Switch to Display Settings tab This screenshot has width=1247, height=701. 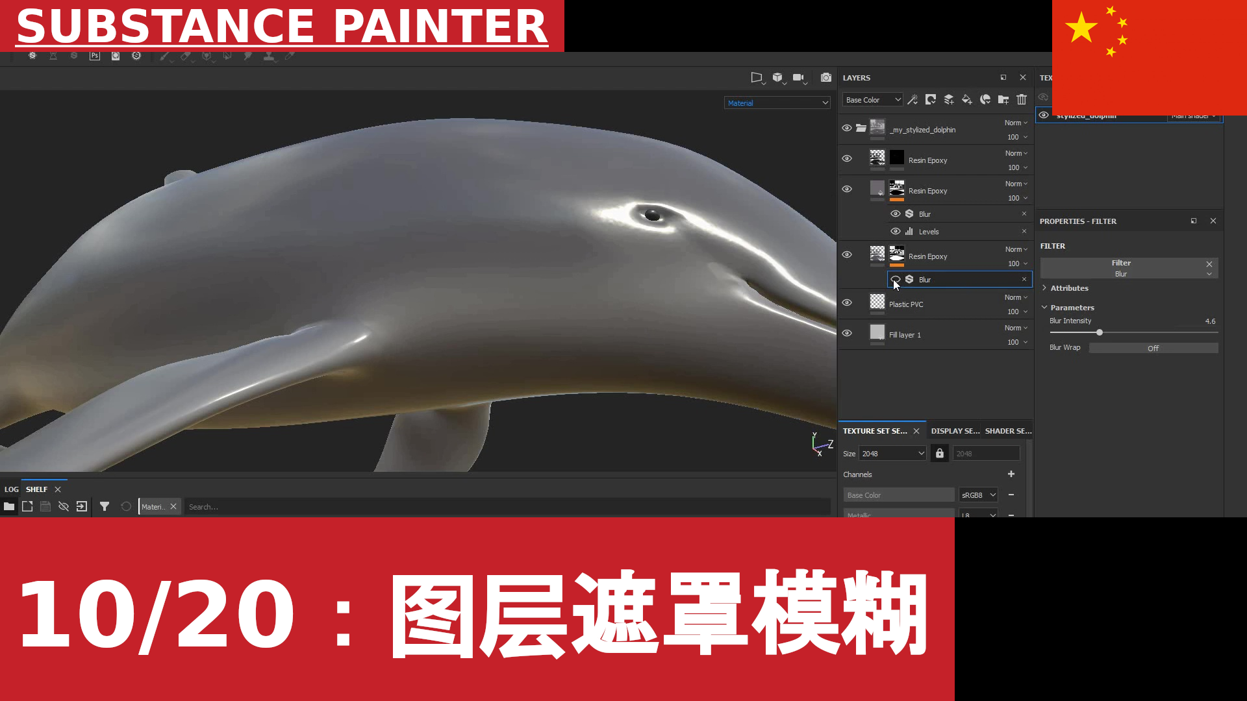click(955, 431)
